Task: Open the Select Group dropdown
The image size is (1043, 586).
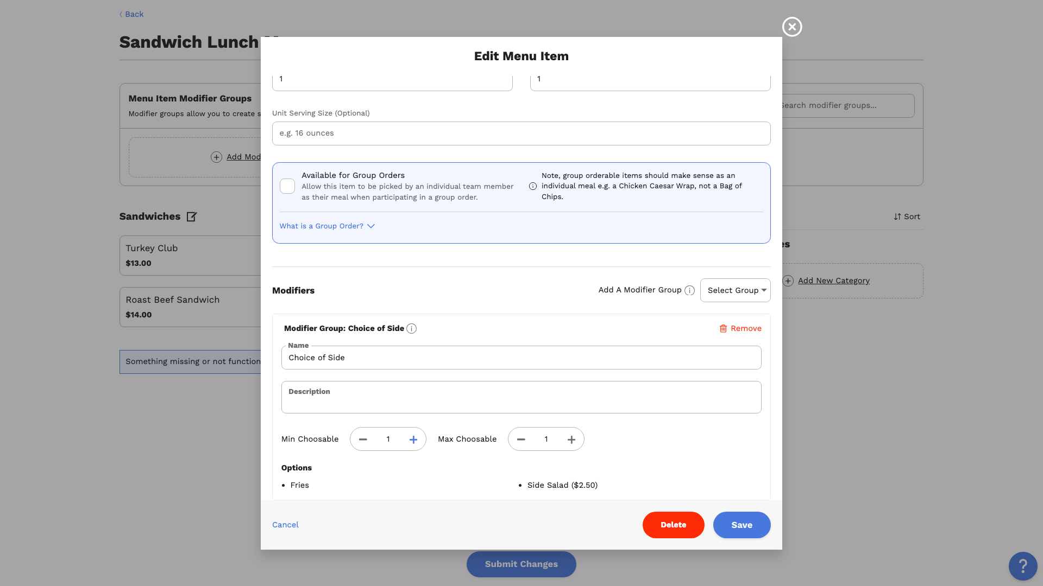Action: [735, 290]
